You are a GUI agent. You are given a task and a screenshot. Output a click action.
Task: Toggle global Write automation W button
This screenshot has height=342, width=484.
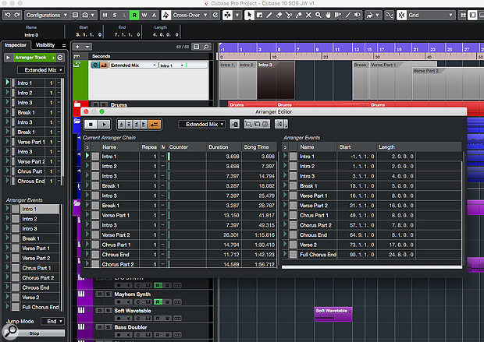144,15
